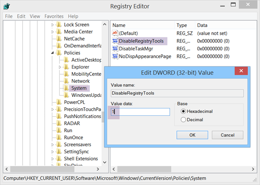Expand the Explorer subkey
This screenshot has width=260, height=185.
point(60,67)
